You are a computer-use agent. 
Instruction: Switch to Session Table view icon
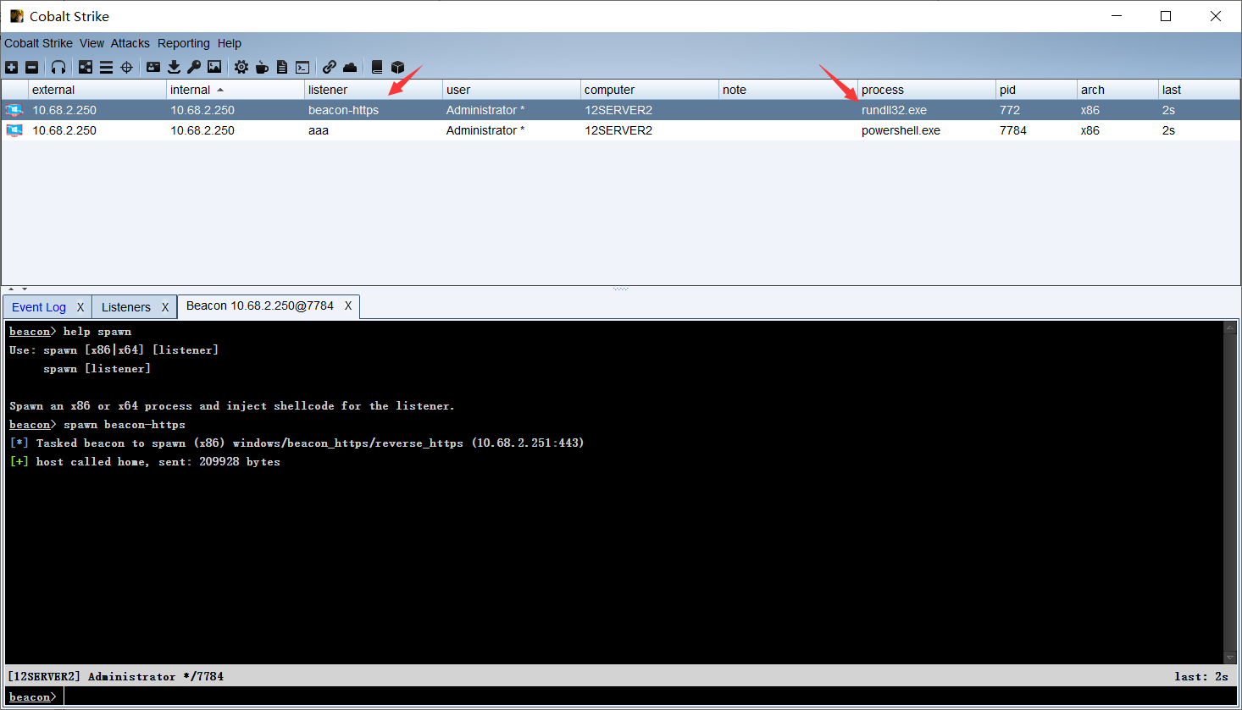pos(106,67)
